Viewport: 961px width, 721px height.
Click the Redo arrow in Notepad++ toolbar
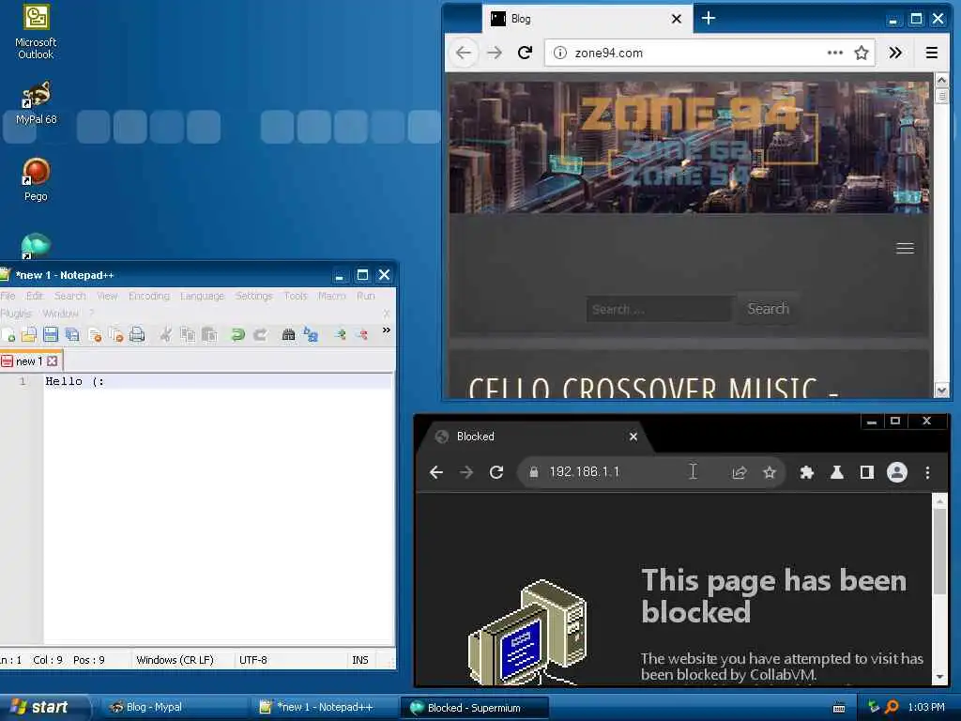click(260, 334)
